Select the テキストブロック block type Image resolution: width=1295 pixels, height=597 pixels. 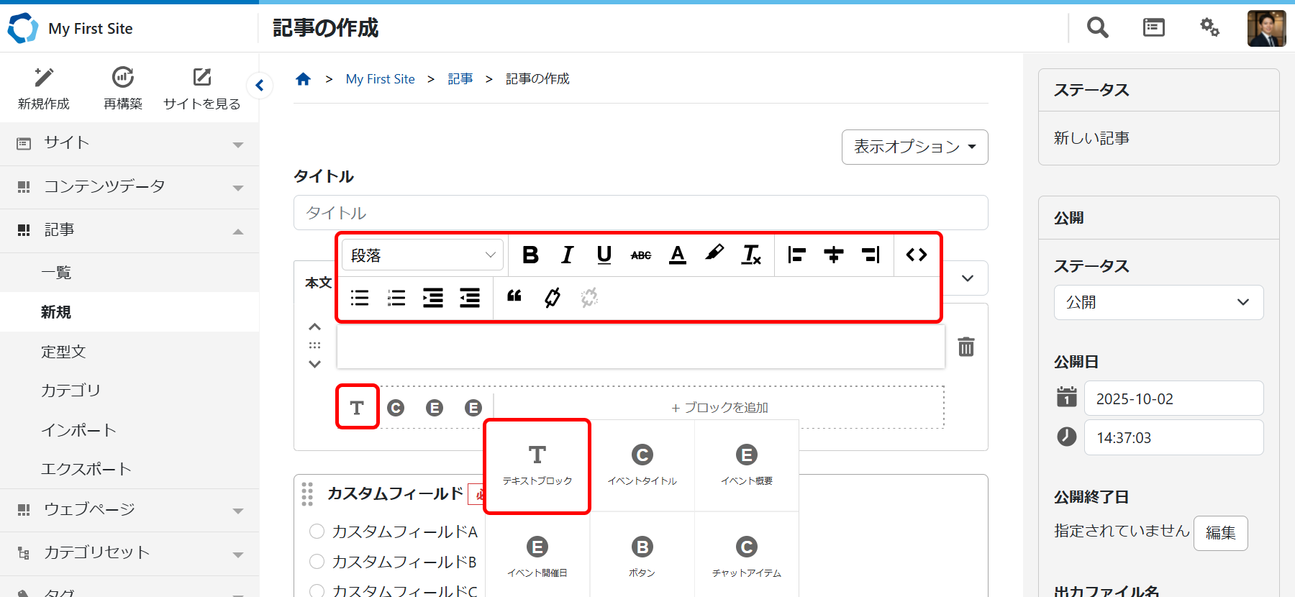537,465
